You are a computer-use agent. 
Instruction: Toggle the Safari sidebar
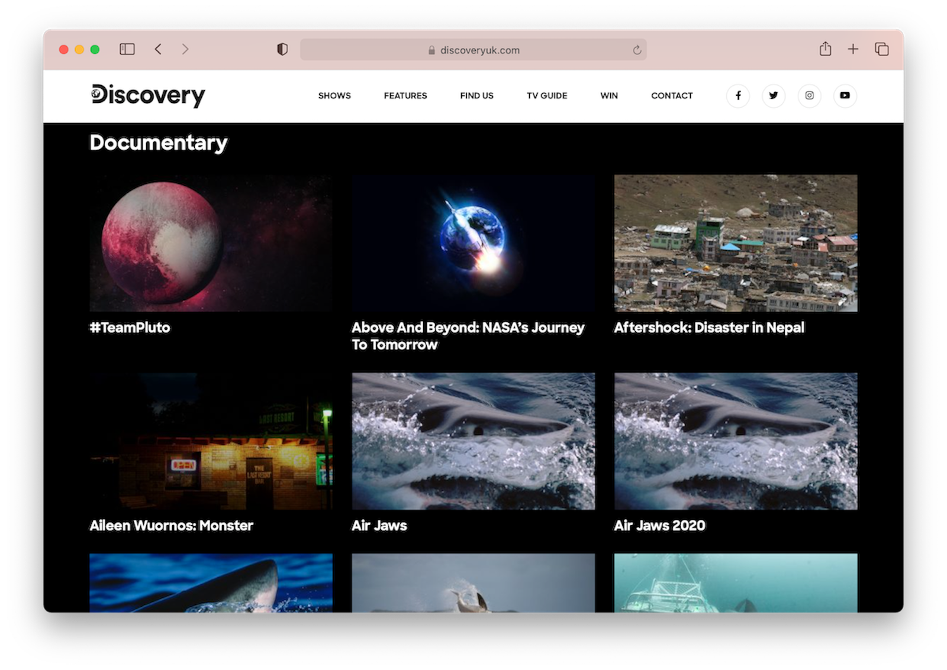tap(127, 50)
